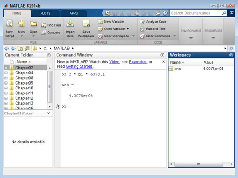This screenshot has height=178, width=238.
Task: Click the Workspace horizontal scrollbar thumb
Action: [198, 164]
